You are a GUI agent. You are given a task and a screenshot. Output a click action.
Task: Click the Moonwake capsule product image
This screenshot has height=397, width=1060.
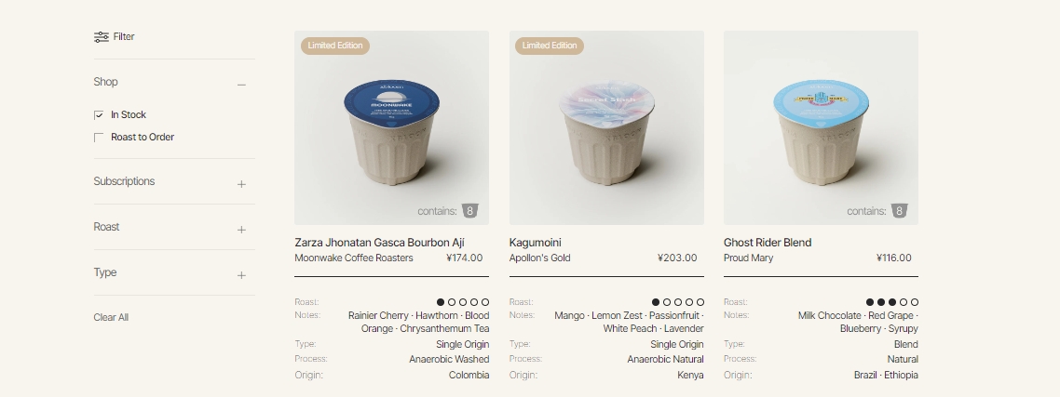click(x=391, y=130)
